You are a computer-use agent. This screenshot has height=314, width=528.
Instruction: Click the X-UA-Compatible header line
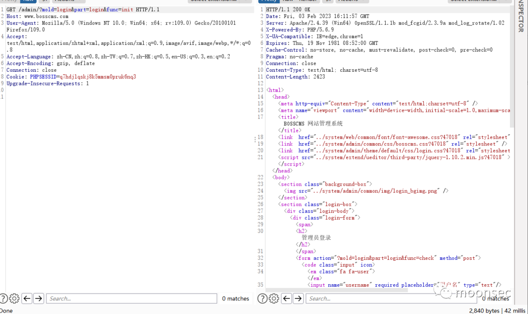[314, 36]
